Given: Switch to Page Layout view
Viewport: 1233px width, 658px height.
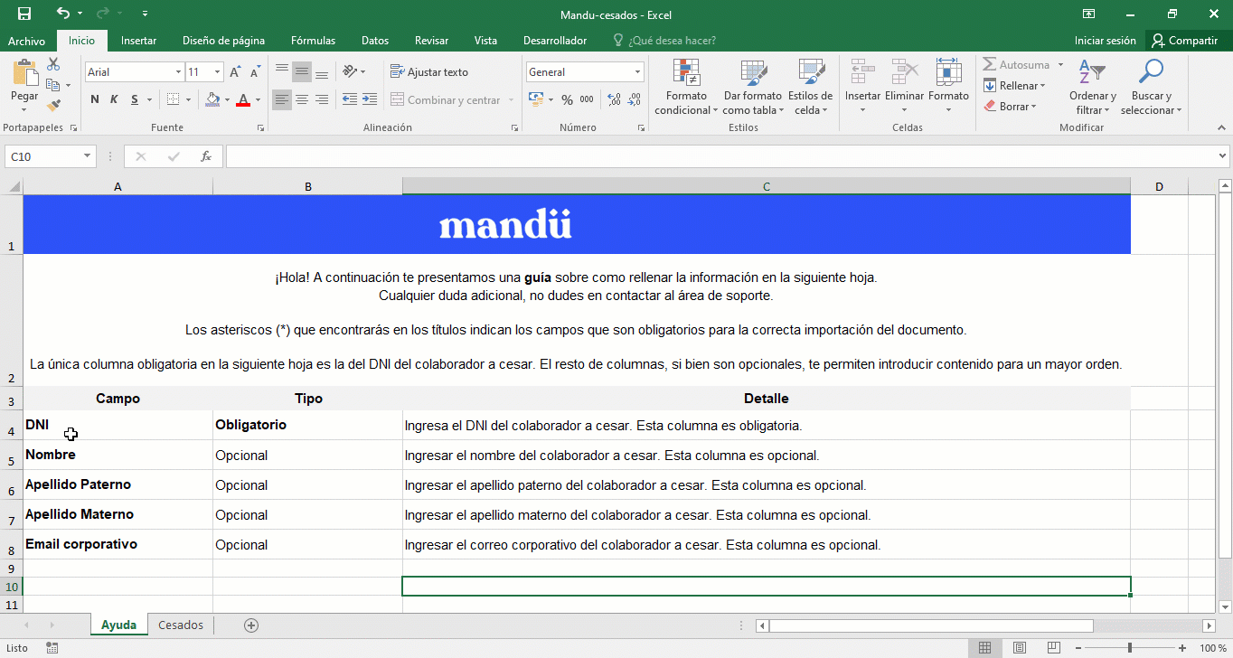Looking at the screenshot, I should (1020, 648).
